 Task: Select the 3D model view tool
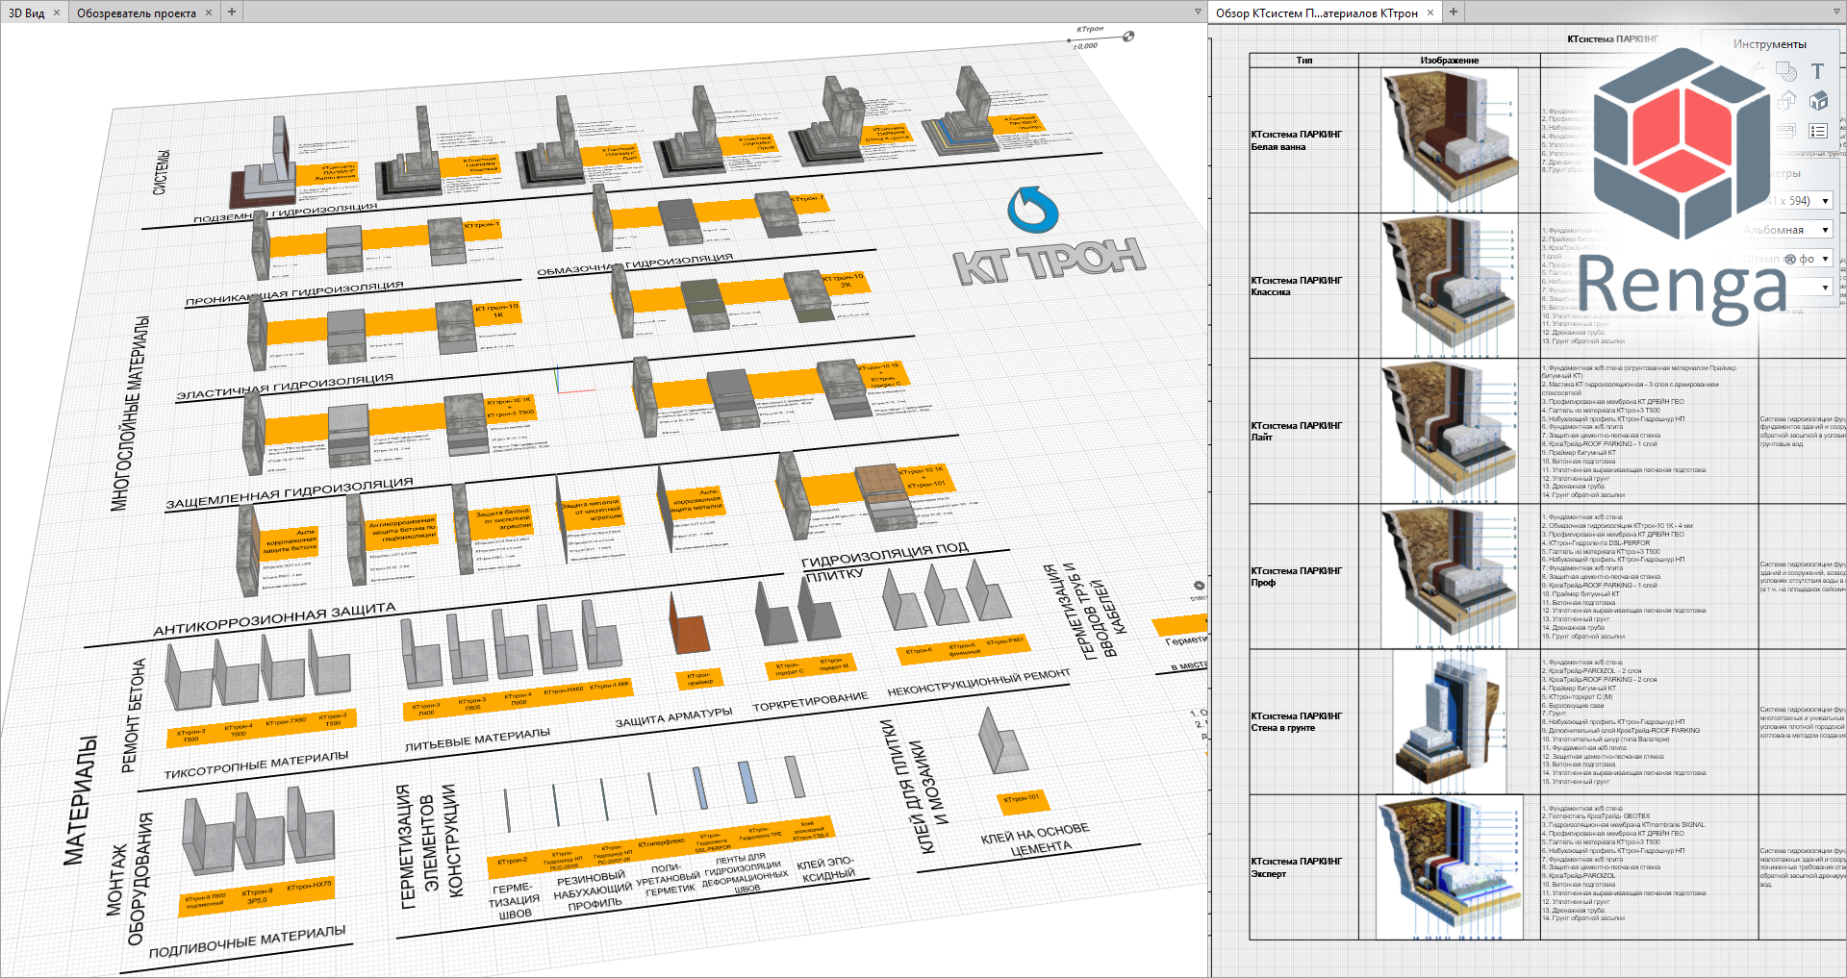click(1818, 100)
